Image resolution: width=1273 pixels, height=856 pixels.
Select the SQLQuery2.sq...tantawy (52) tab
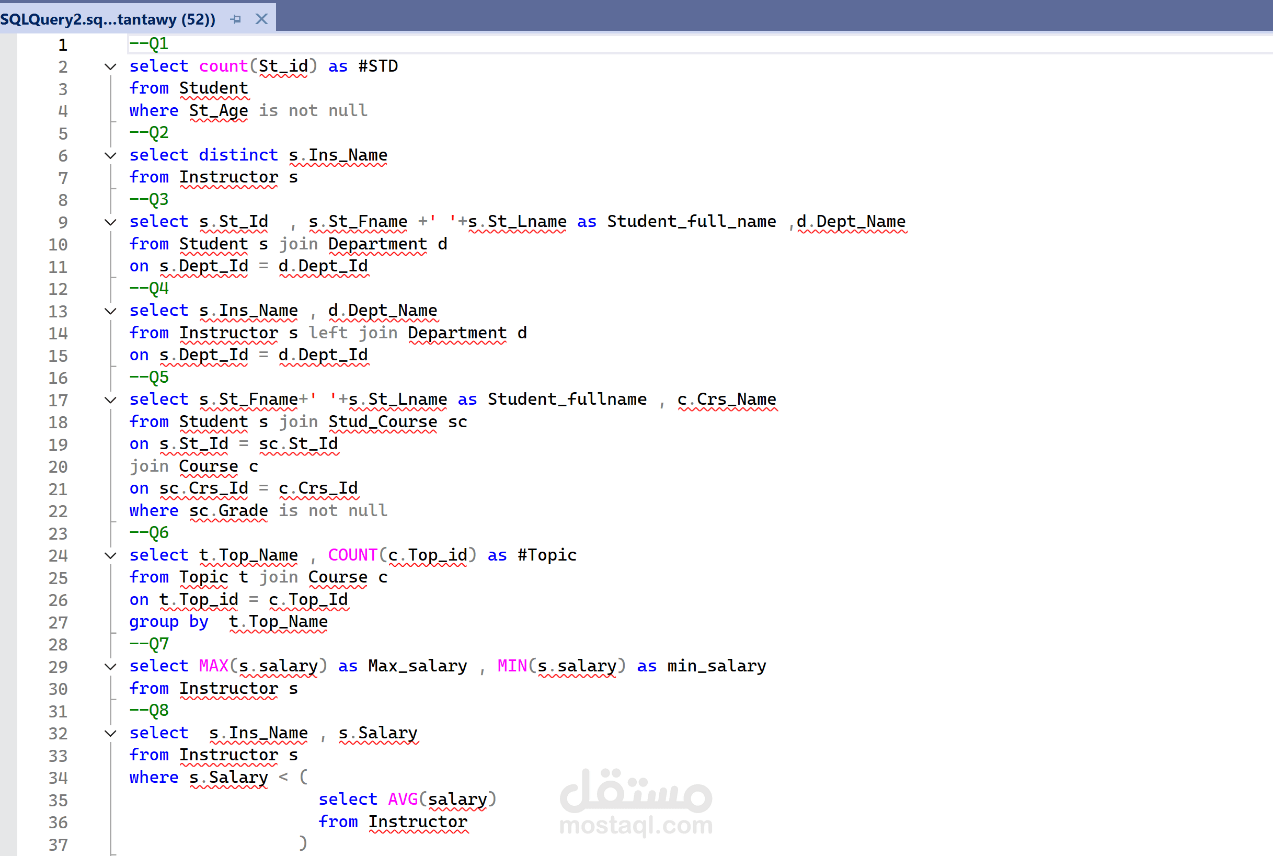[108, 19]
